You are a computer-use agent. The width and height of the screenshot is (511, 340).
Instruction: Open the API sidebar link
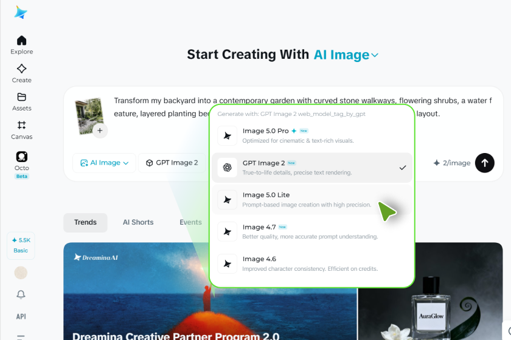pos(21,316)
